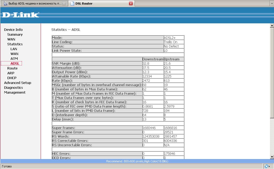The image size is (274, 169).
Task: Select ADSL statistics link
Action: [x=15, y=63]
